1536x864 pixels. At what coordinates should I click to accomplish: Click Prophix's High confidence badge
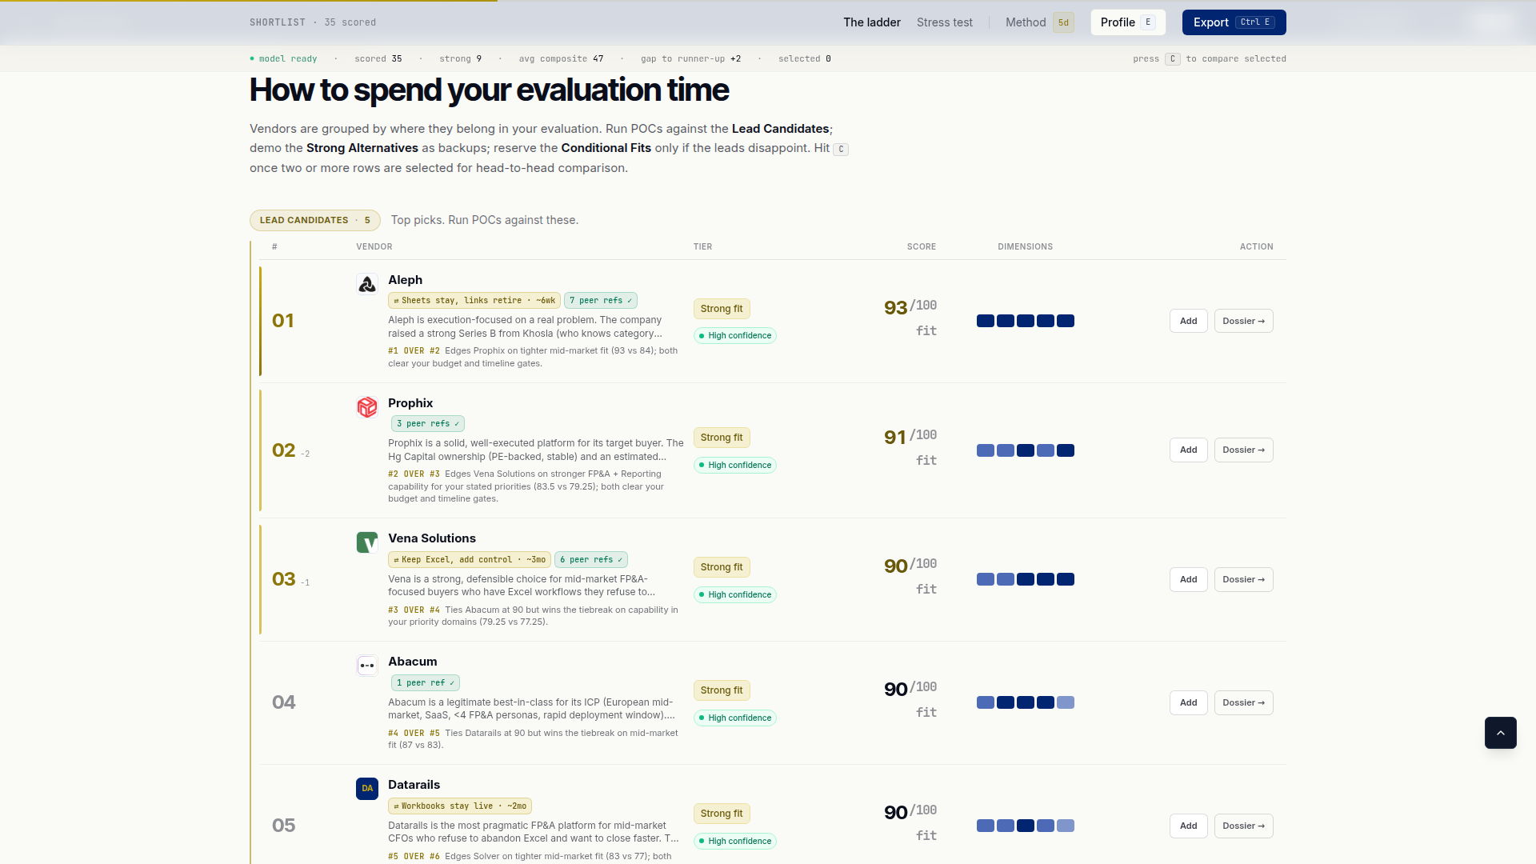point(735,466)
